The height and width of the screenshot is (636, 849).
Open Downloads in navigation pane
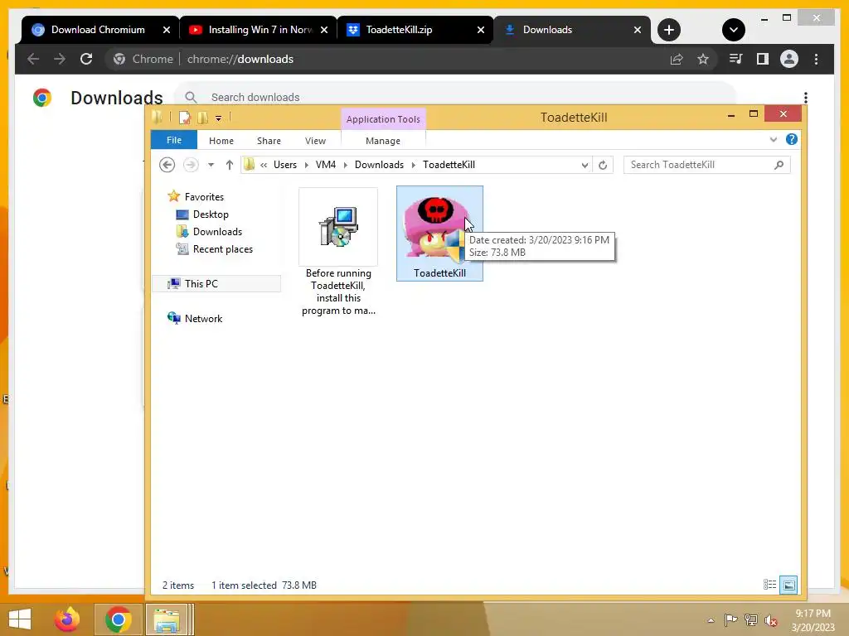(209, 232)
